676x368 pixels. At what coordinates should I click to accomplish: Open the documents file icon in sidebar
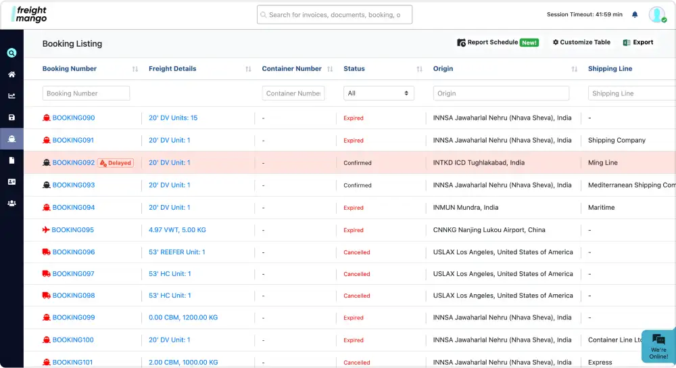(x=11, y=160)
